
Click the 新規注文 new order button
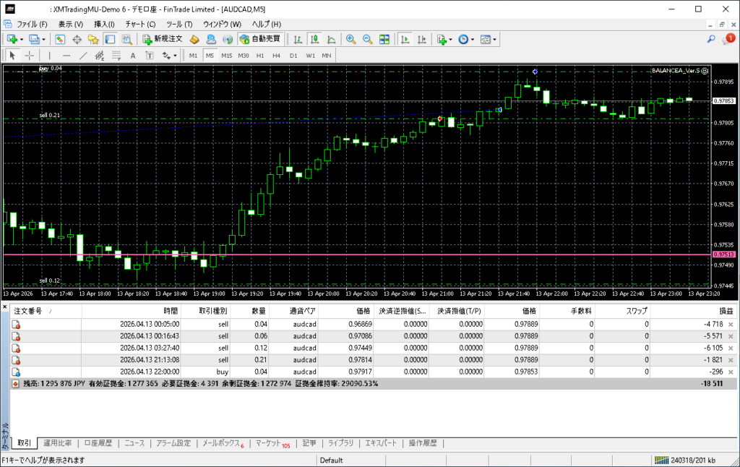(x=163, y=39)
